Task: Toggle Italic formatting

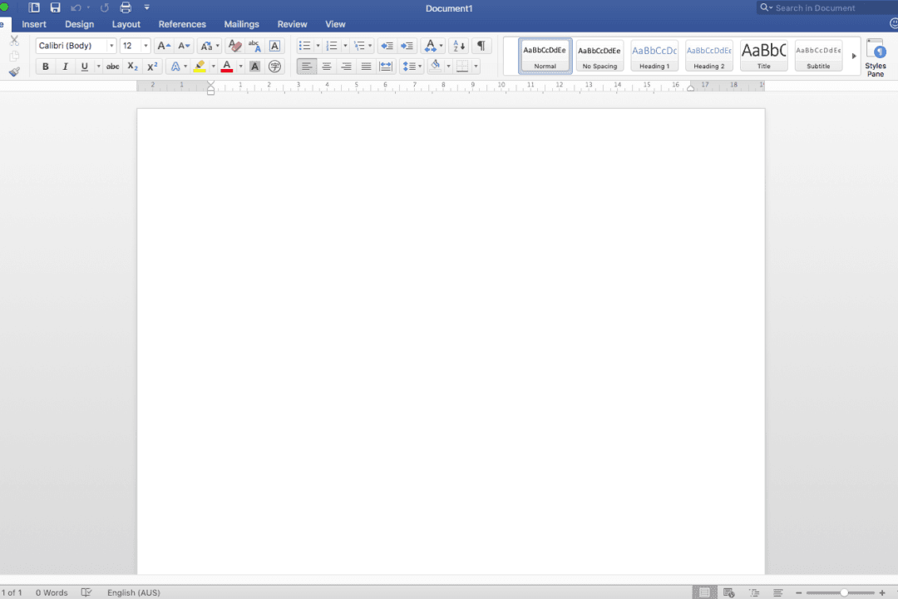Action: pos(65,67)
